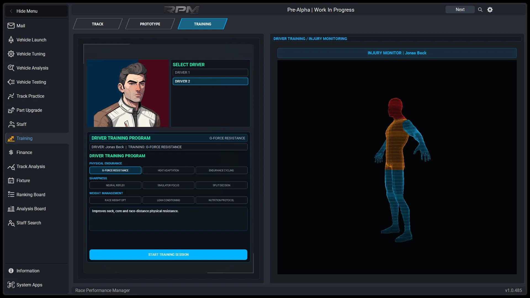
Task: Click the Jonas Beck driver portrait
Action: (128, 93)
